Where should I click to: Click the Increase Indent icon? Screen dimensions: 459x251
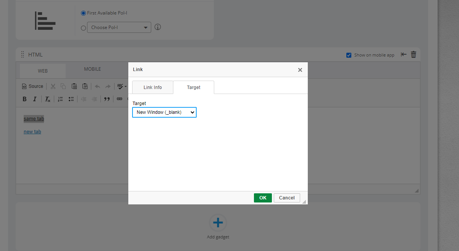click(x=94, y=99)
